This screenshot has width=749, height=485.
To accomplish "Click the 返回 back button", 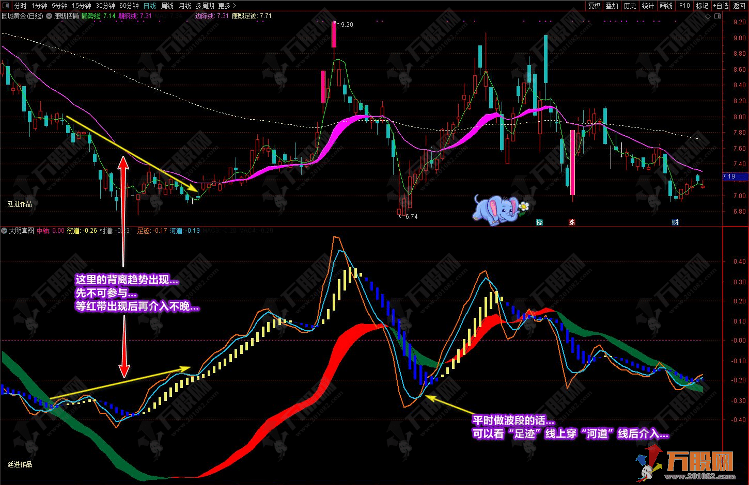I will point(739,6).
